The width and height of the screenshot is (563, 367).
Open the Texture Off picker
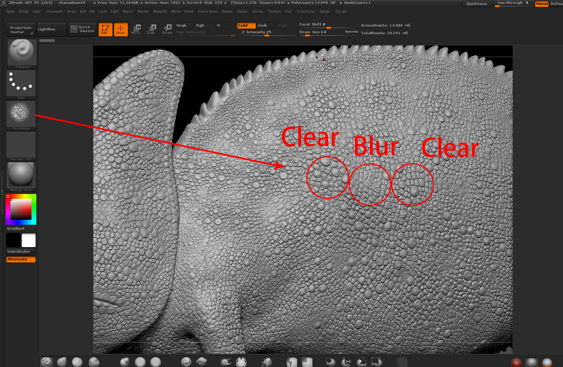(x=21, y=146)
